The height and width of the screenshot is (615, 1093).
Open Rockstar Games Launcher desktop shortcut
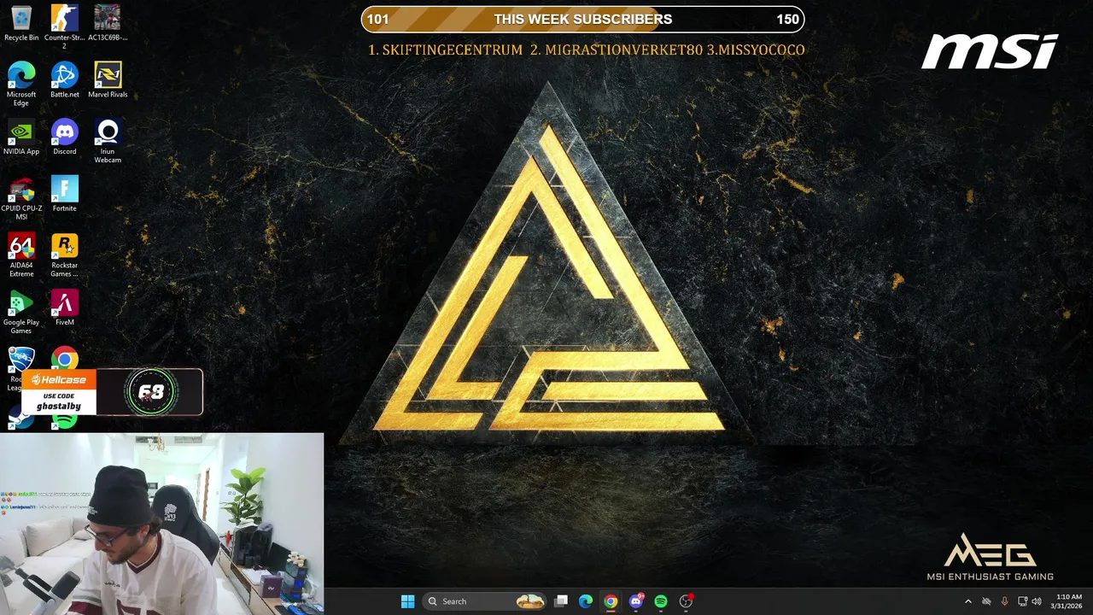(x=64, y=255)
